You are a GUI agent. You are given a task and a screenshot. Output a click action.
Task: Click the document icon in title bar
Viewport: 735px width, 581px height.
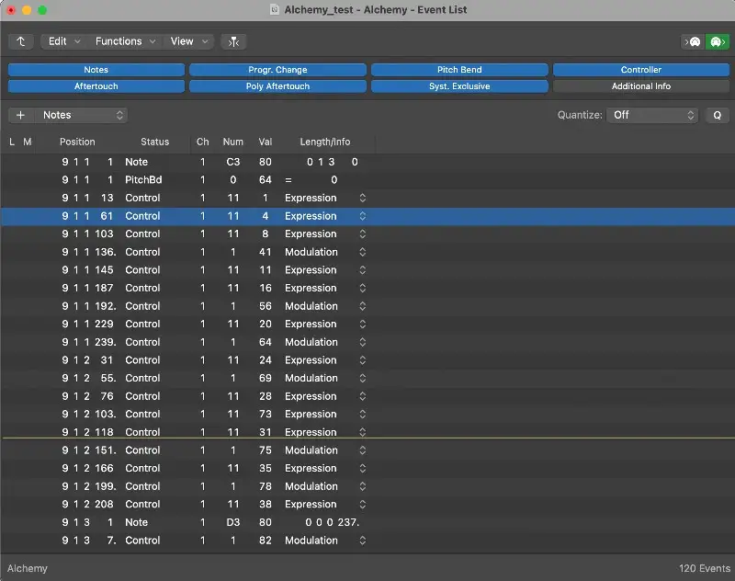click(274, 9)
